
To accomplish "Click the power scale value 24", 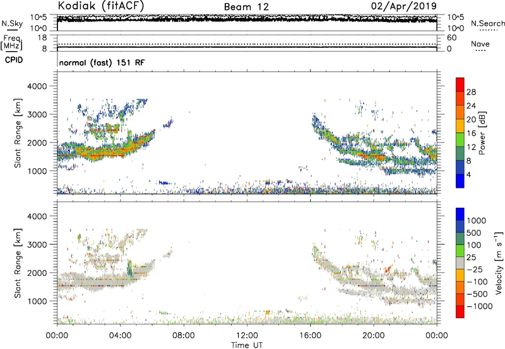I will point(471,106).
